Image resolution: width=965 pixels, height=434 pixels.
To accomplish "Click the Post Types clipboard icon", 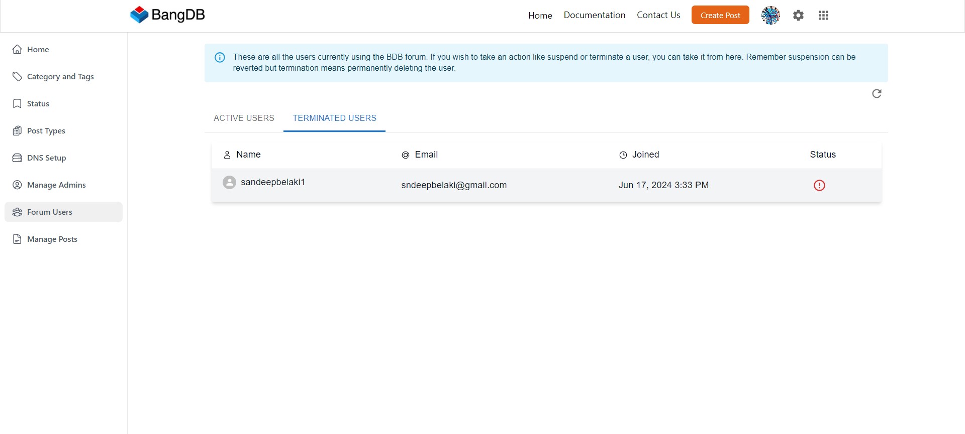I will coord(17,130).
